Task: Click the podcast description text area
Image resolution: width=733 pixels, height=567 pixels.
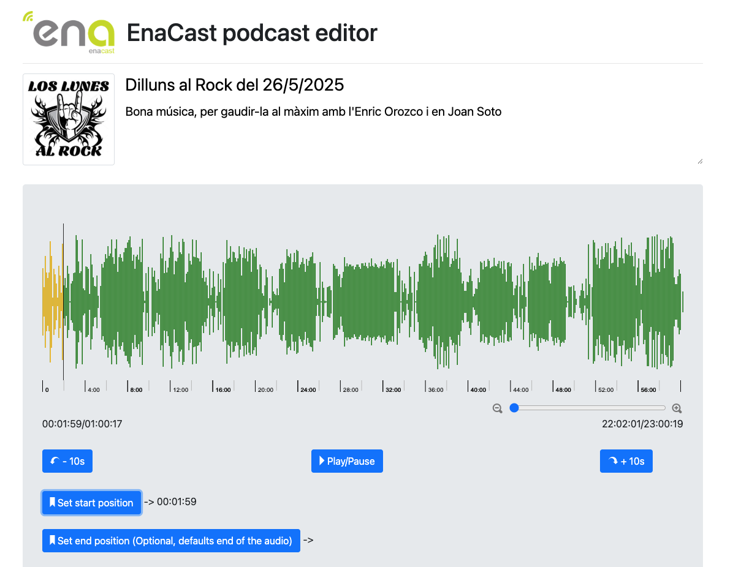Action: (x=413, y=135)
